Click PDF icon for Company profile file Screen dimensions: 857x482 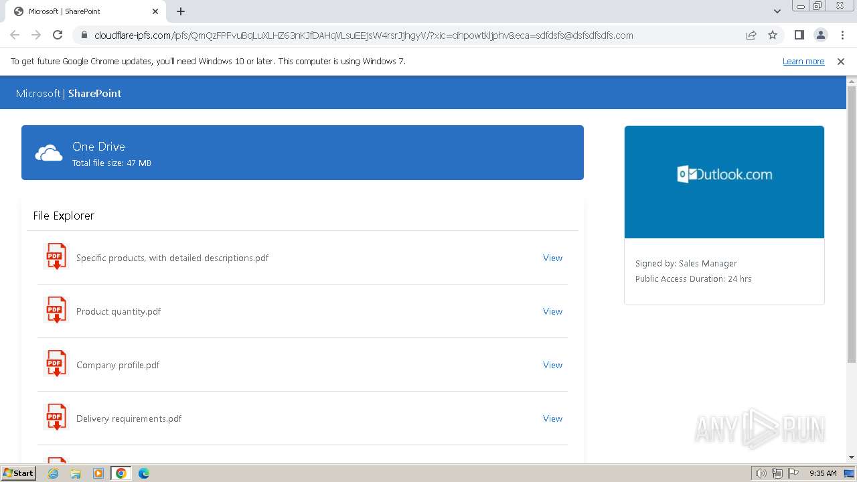click(56, 364)
